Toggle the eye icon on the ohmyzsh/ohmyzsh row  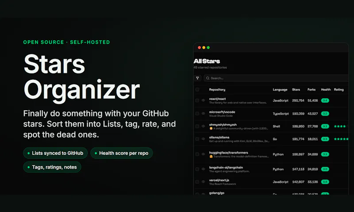coord(204,126)
